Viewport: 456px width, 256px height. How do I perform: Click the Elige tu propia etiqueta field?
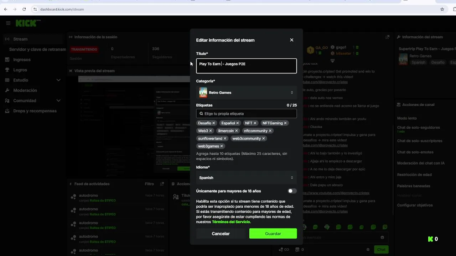246,113
